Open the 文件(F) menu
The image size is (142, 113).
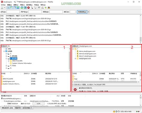point(3,5)
